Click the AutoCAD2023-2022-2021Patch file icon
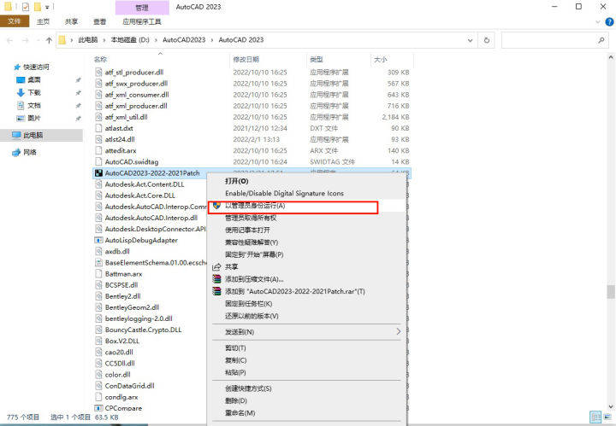This screenshot has height=426, width=616. (98, 173)
